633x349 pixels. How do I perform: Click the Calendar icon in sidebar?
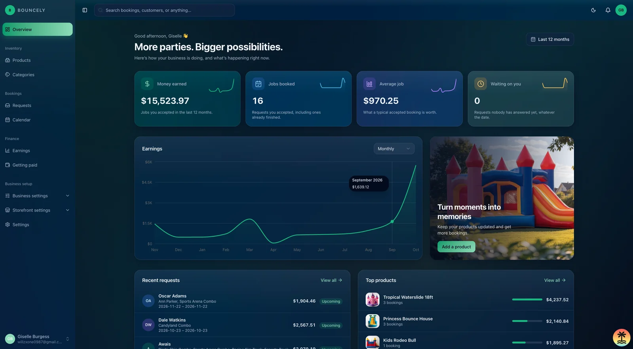coord(8,120)
